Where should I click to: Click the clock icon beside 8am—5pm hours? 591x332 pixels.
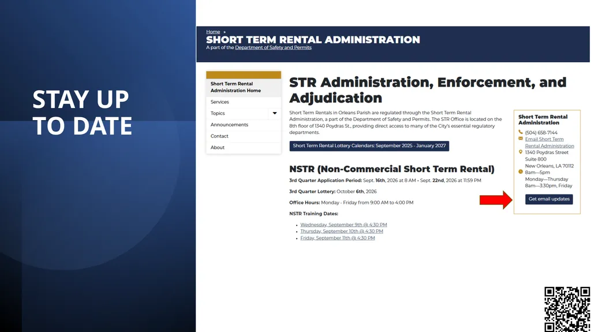(521, 171)
